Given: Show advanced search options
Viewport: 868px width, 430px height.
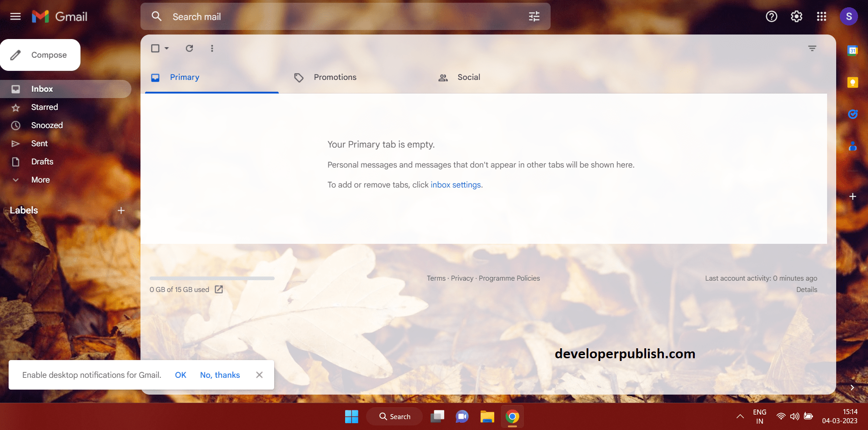Looking at the screenshot, I should [534, 16].
